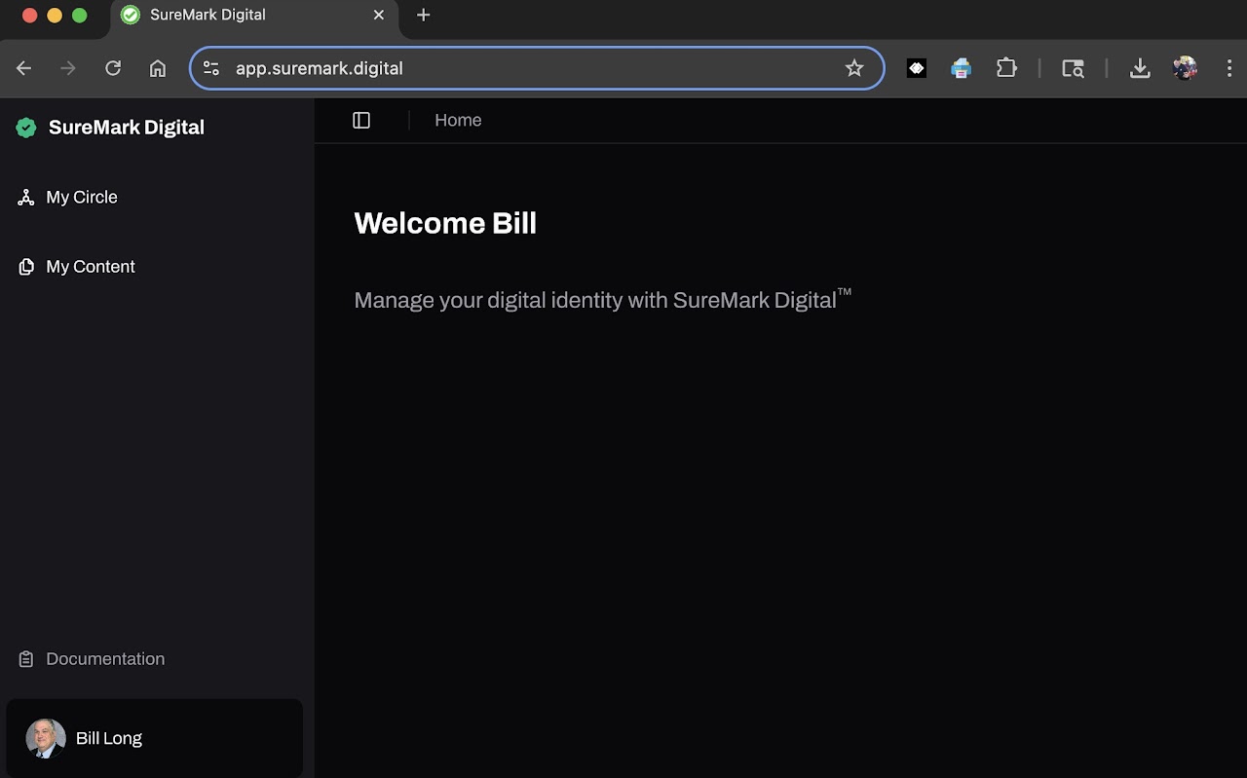The width and height of the screenshot is (1247, 778).
Task: Click the My Content copy icon
Action: tap(26, 267)
